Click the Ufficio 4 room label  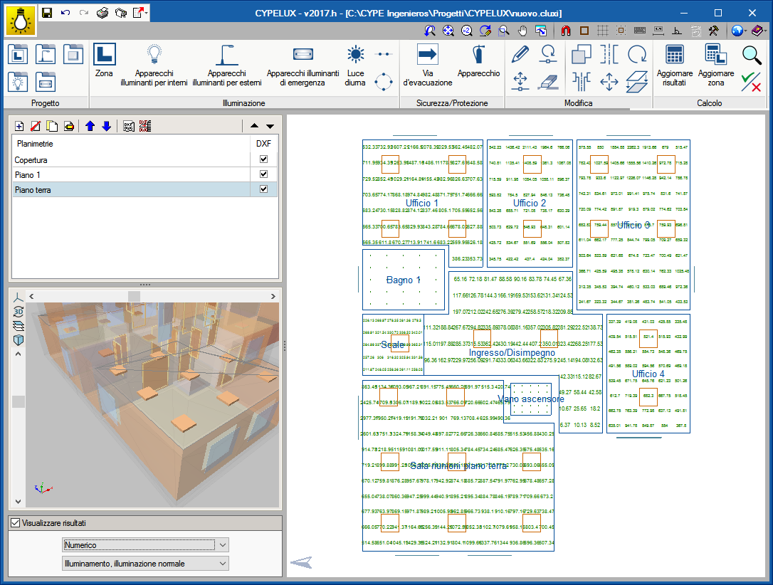tap(648, 374)
